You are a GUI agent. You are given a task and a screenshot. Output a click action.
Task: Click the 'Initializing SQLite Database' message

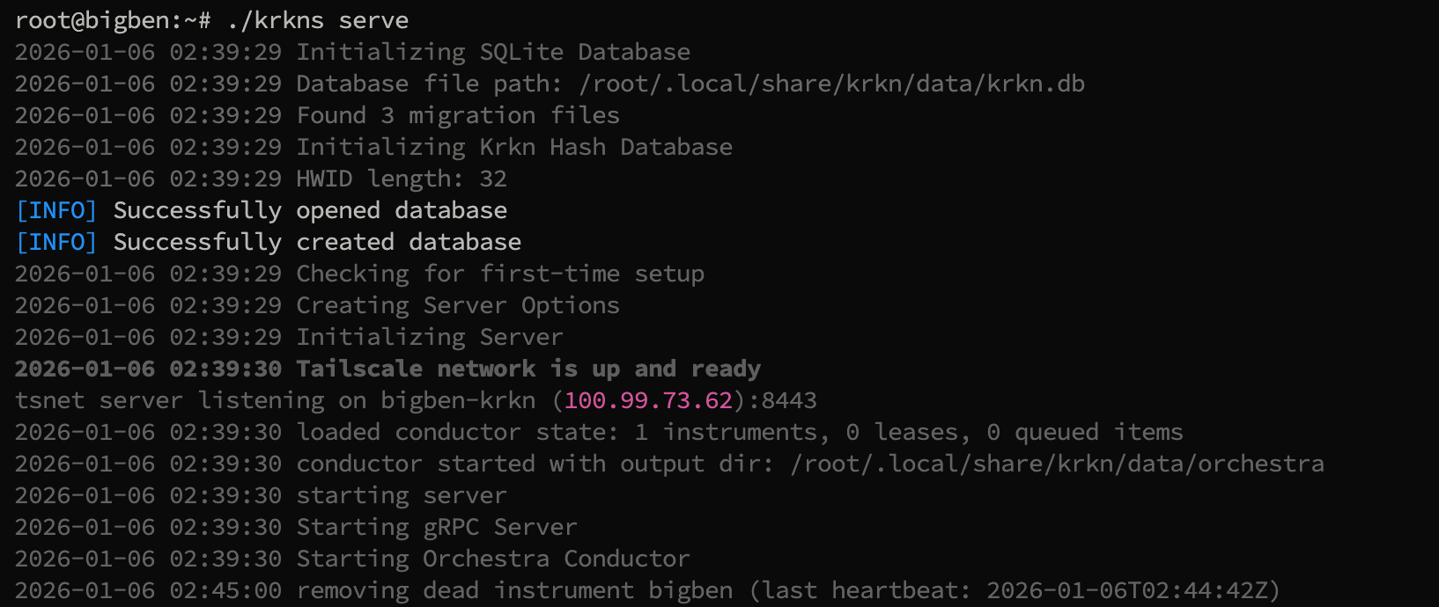[493, 52]
